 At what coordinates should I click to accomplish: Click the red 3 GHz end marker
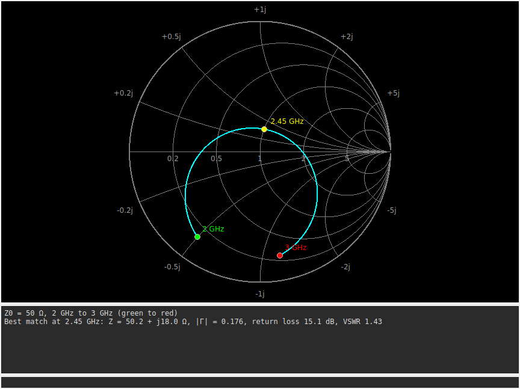[280, 256]
